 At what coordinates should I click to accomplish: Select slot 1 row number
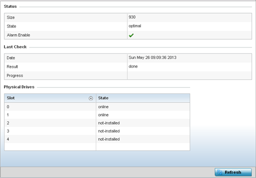pyautogui.click(x=8, y=115)
